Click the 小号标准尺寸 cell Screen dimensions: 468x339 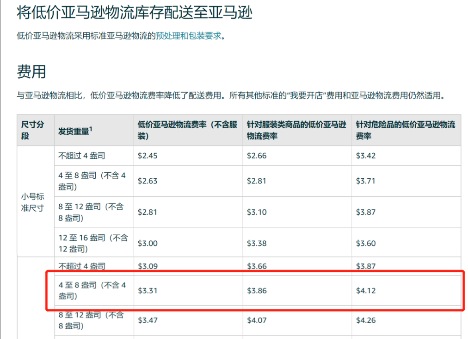click(x=36, y=201)
